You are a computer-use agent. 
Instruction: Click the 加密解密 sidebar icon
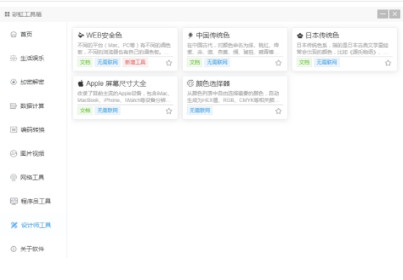pos(13,82)
